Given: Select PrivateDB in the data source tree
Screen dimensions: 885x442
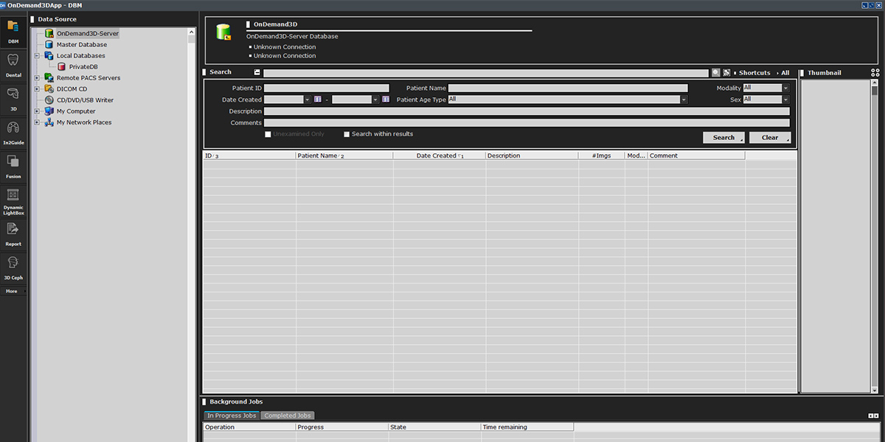Looking at the screenshot, I should point(83,67).
